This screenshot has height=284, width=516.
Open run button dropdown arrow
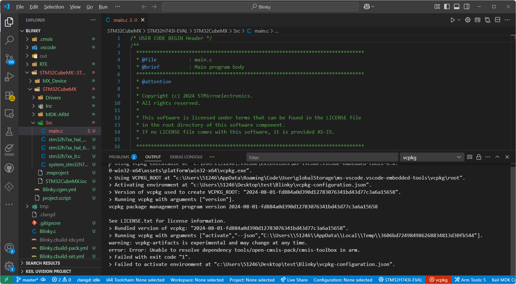[x=459, y=20]
